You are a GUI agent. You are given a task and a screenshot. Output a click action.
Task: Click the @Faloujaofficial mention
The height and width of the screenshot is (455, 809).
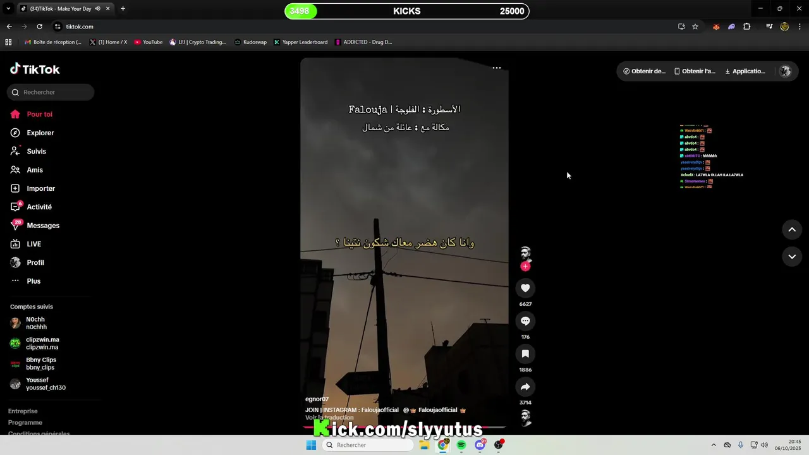434,410
